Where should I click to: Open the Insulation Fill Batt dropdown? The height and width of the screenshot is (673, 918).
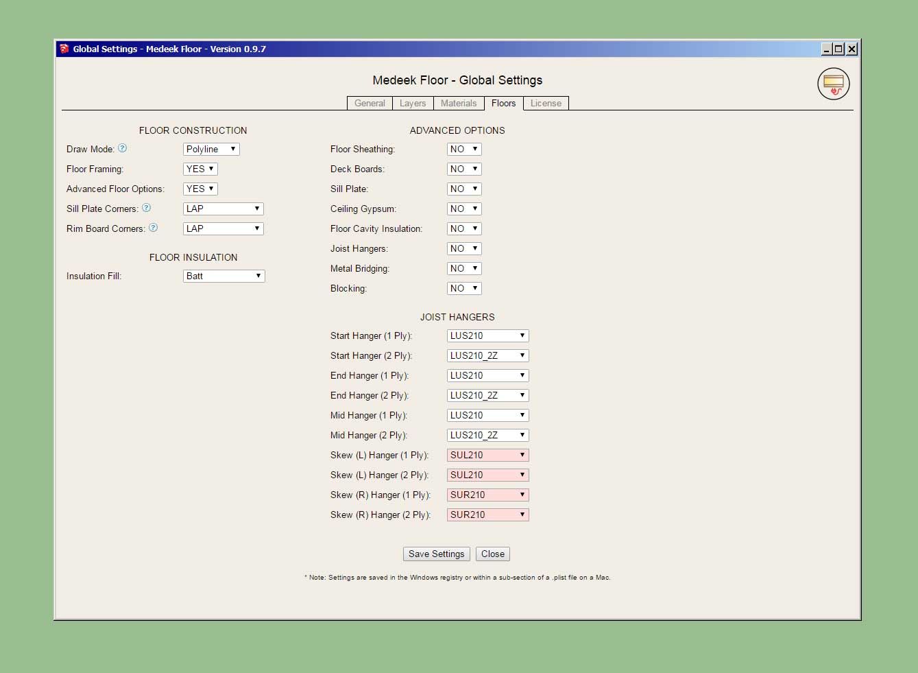[x=224, y=276]
